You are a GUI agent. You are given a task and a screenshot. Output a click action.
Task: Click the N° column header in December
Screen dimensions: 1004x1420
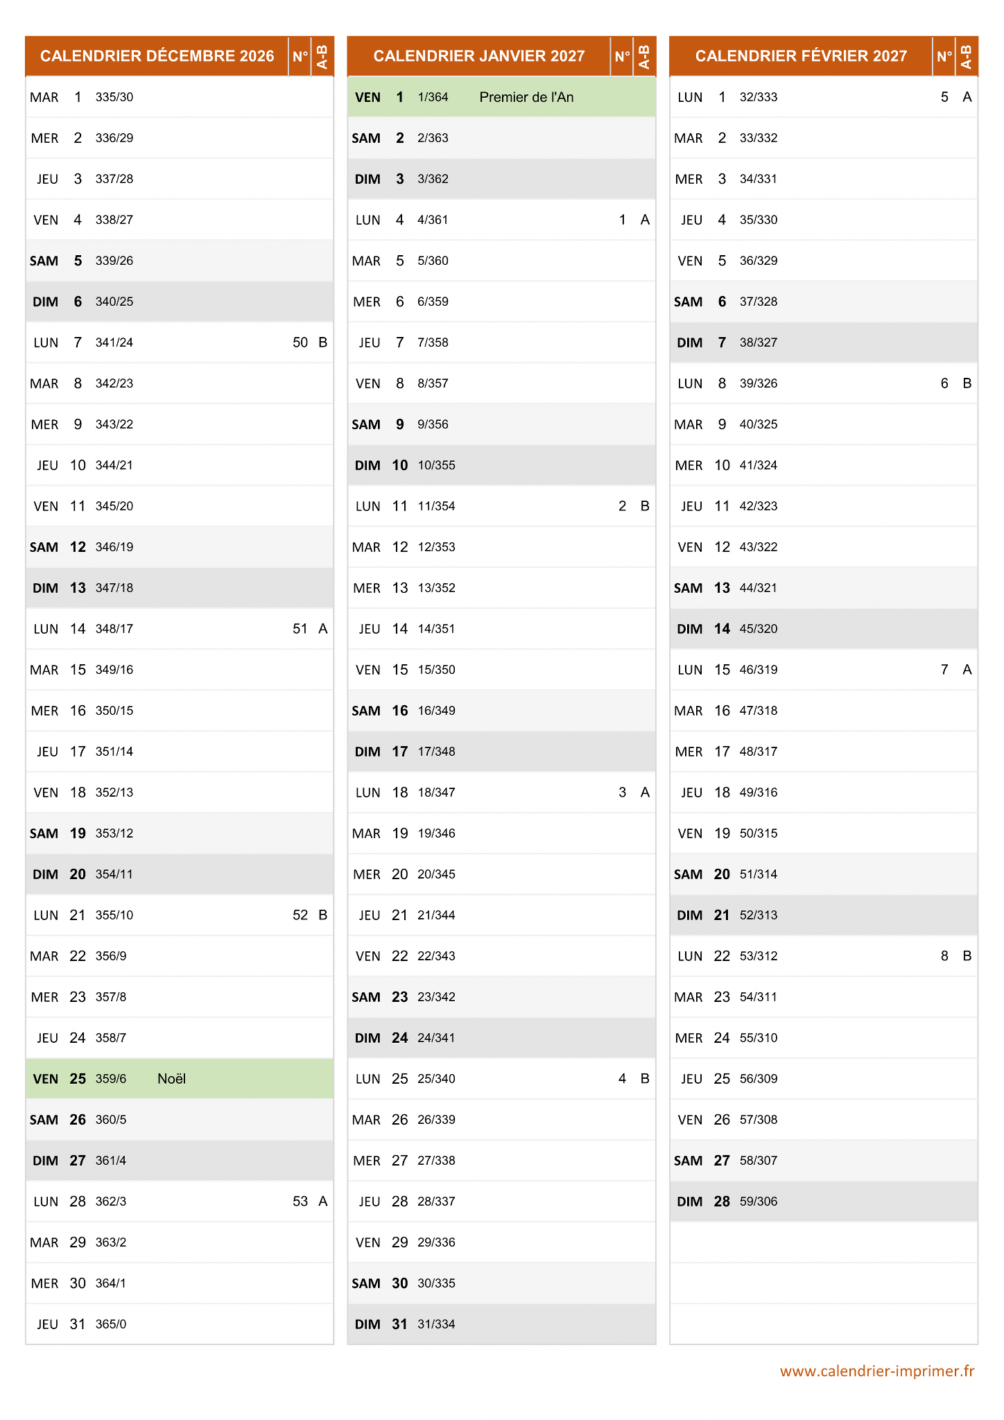300,56
